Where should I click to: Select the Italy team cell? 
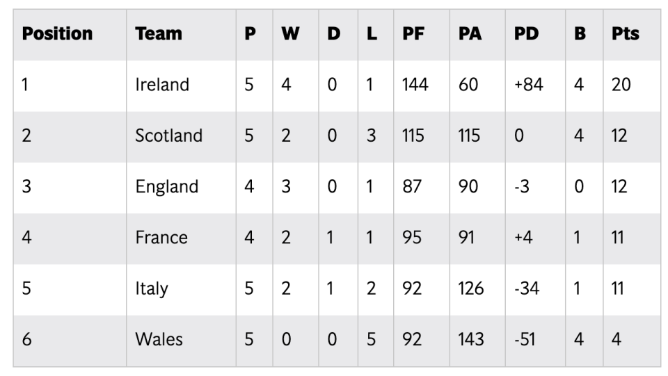coord(151,288)
